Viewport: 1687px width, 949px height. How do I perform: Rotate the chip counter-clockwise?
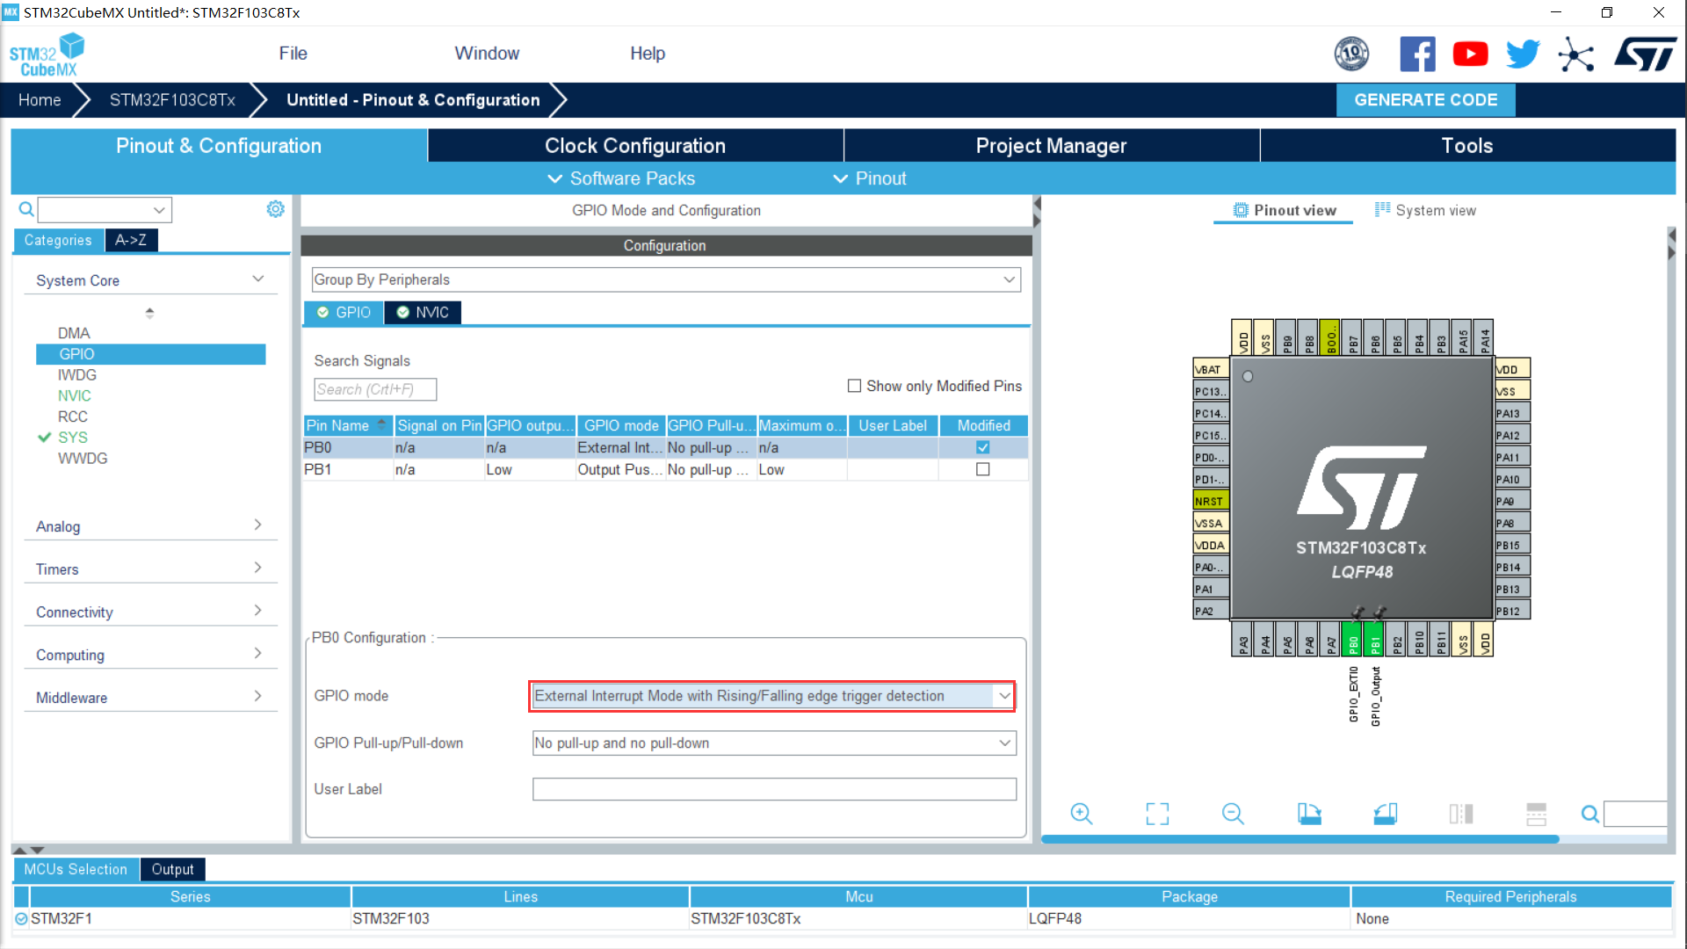tap(1386, 814)
